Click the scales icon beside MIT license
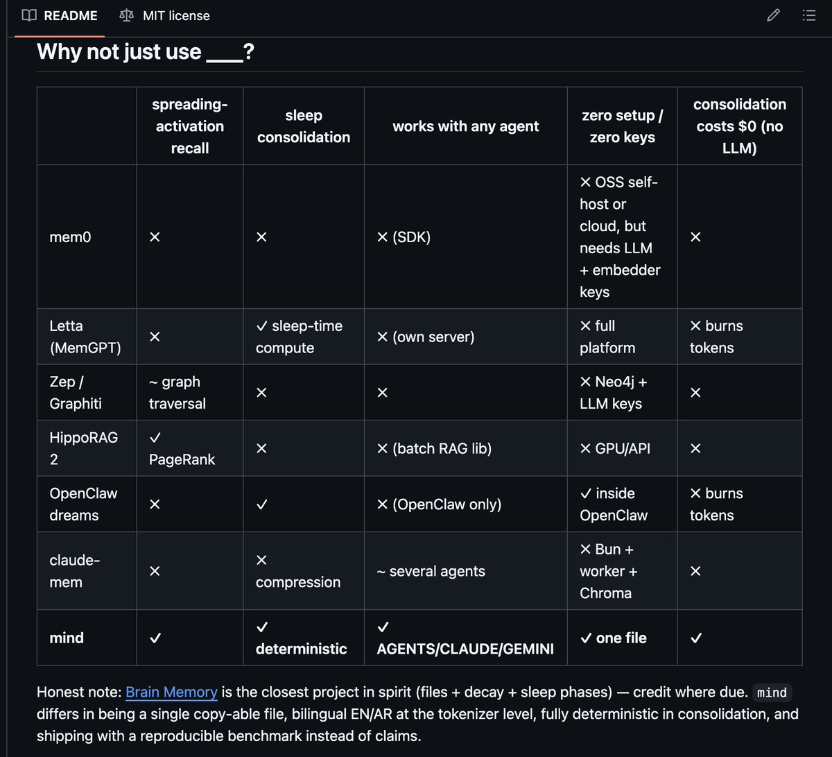This screenshot has height=757, width=832. click(126, 15)
